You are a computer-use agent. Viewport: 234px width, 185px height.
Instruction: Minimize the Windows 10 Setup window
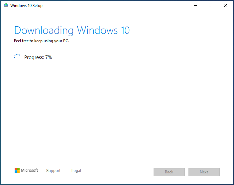[x=194, y=6]
